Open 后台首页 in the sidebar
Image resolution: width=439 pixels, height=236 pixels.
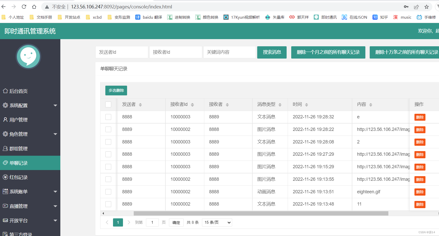tap(30, 91)
